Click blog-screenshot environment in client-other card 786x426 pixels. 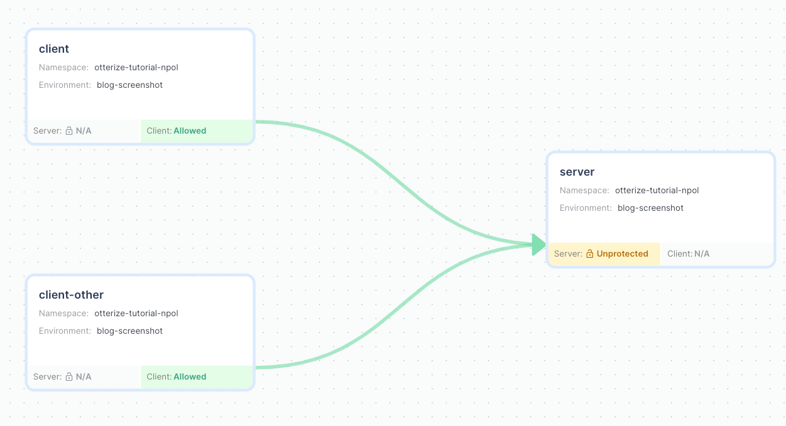click(x=130, y=331)
